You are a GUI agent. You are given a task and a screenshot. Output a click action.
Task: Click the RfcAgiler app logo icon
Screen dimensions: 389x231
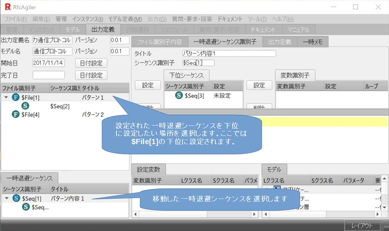tap(8, 7)
